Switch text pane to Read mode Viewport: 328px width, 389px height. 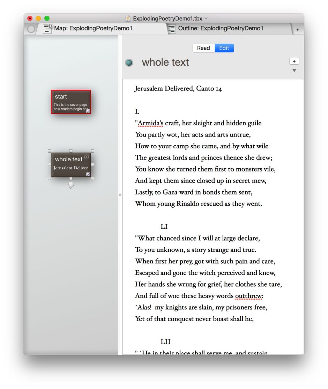pos(203,48)
